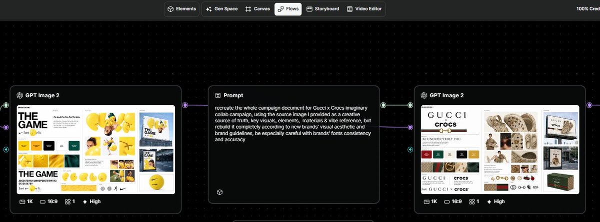The height and width of the screenshot is (222, 600).
Task: Open the Gucci x Crocs generated image
Action: pos(500,149)
